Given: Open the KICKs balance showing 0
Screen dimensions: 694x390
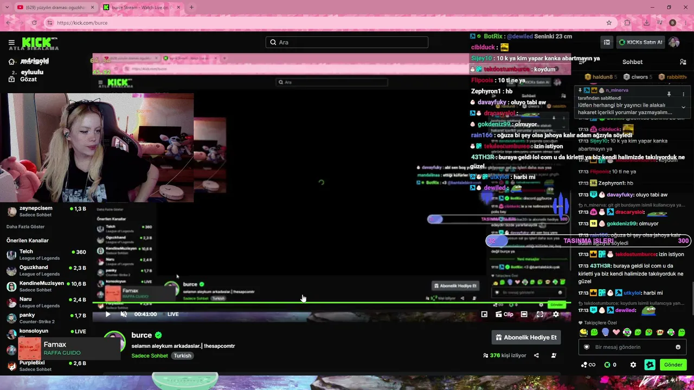Looking at the screenshot, I should [610, 365].
